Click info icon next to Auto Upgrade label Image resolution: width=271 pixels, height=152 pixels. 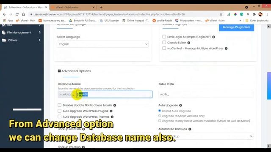pos(181,105)
